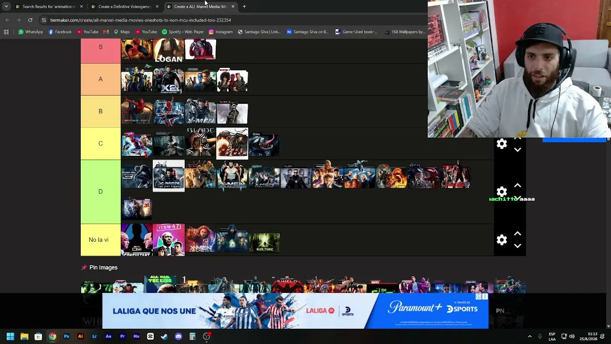Open the Maps bookmark
611x344 pixels.
[122, 32]
